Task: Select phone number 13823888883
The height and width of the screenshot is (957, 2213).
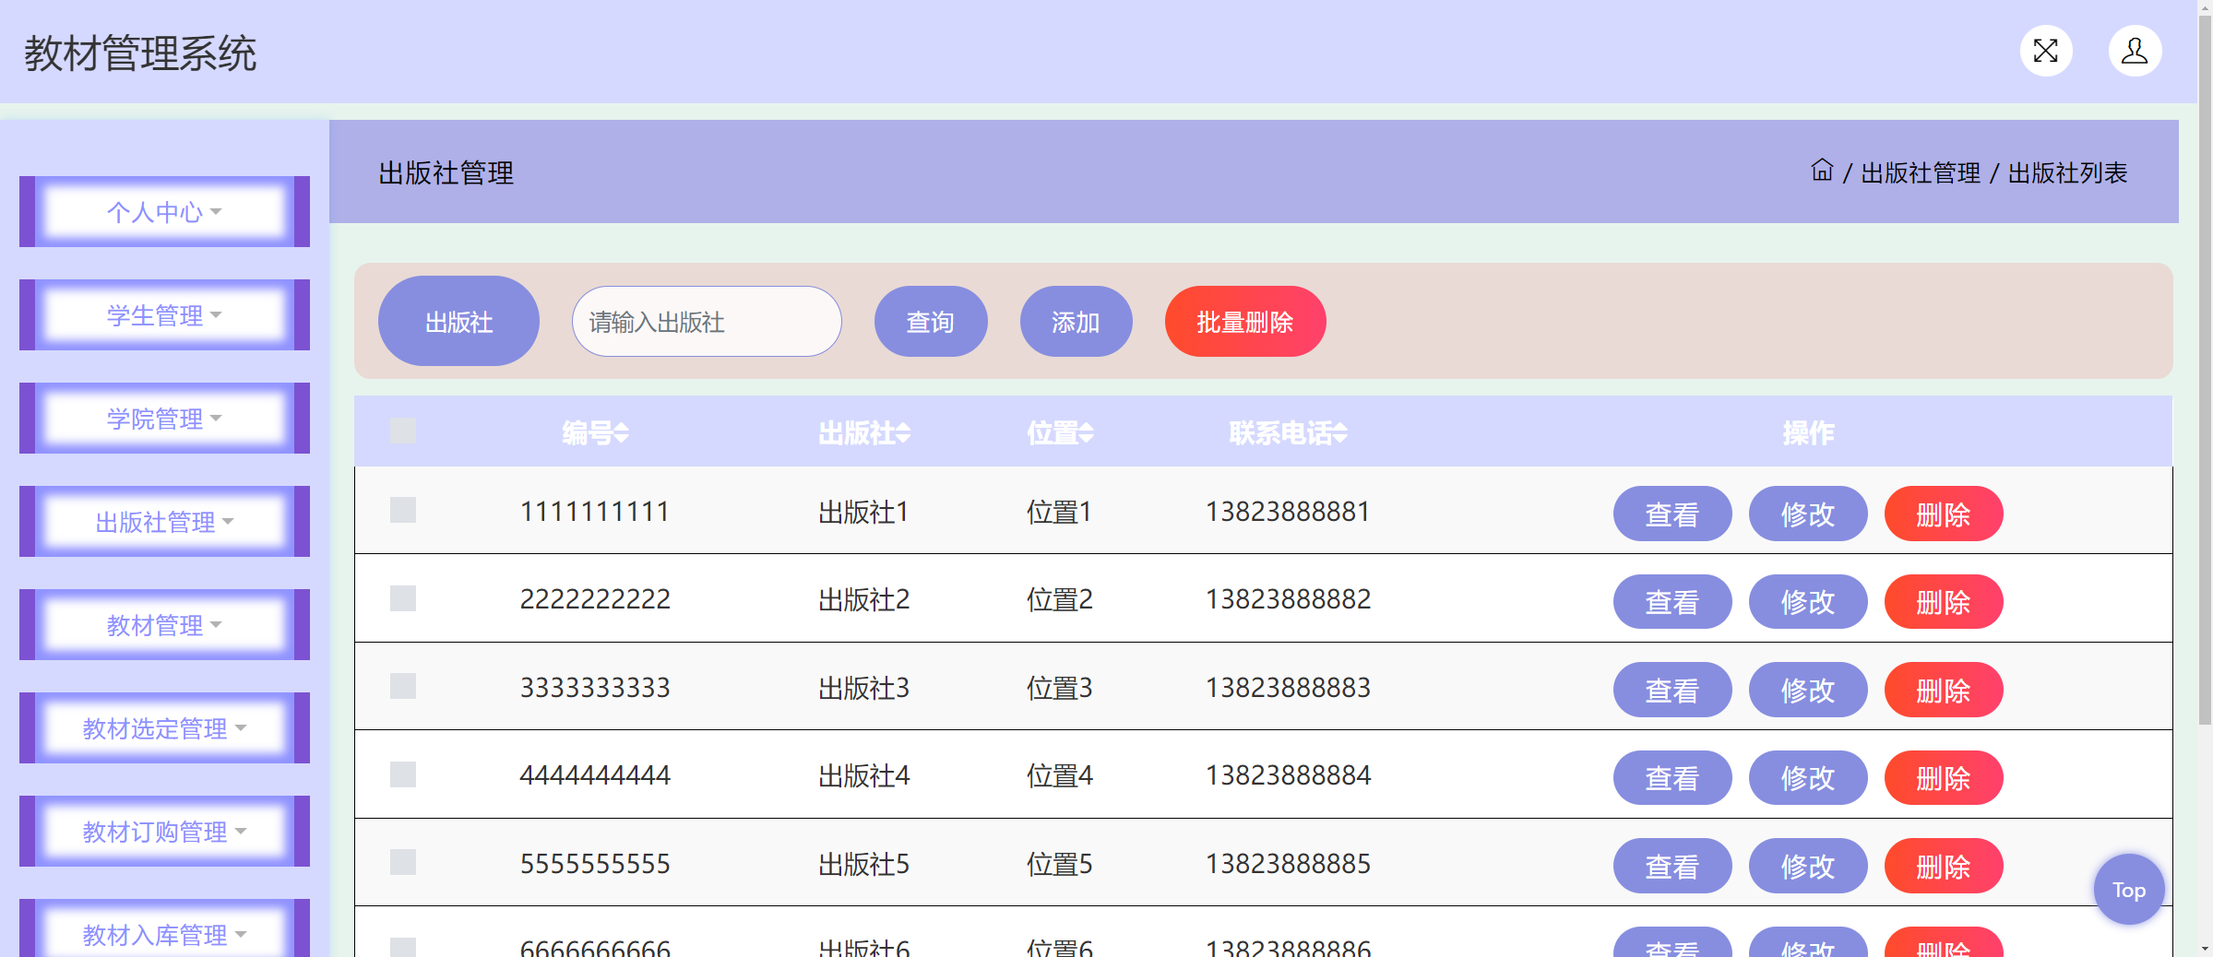Action: 1288,688
